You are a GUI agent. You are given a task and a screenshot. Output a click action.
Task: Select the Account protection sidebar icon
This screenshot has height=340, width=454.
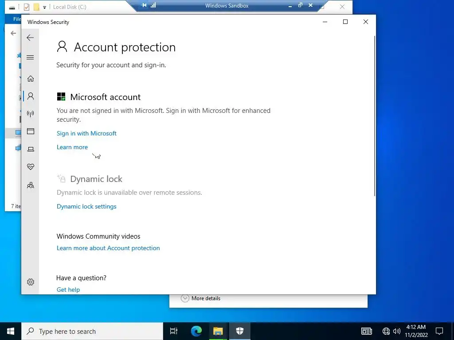click(x=31, y=96)
